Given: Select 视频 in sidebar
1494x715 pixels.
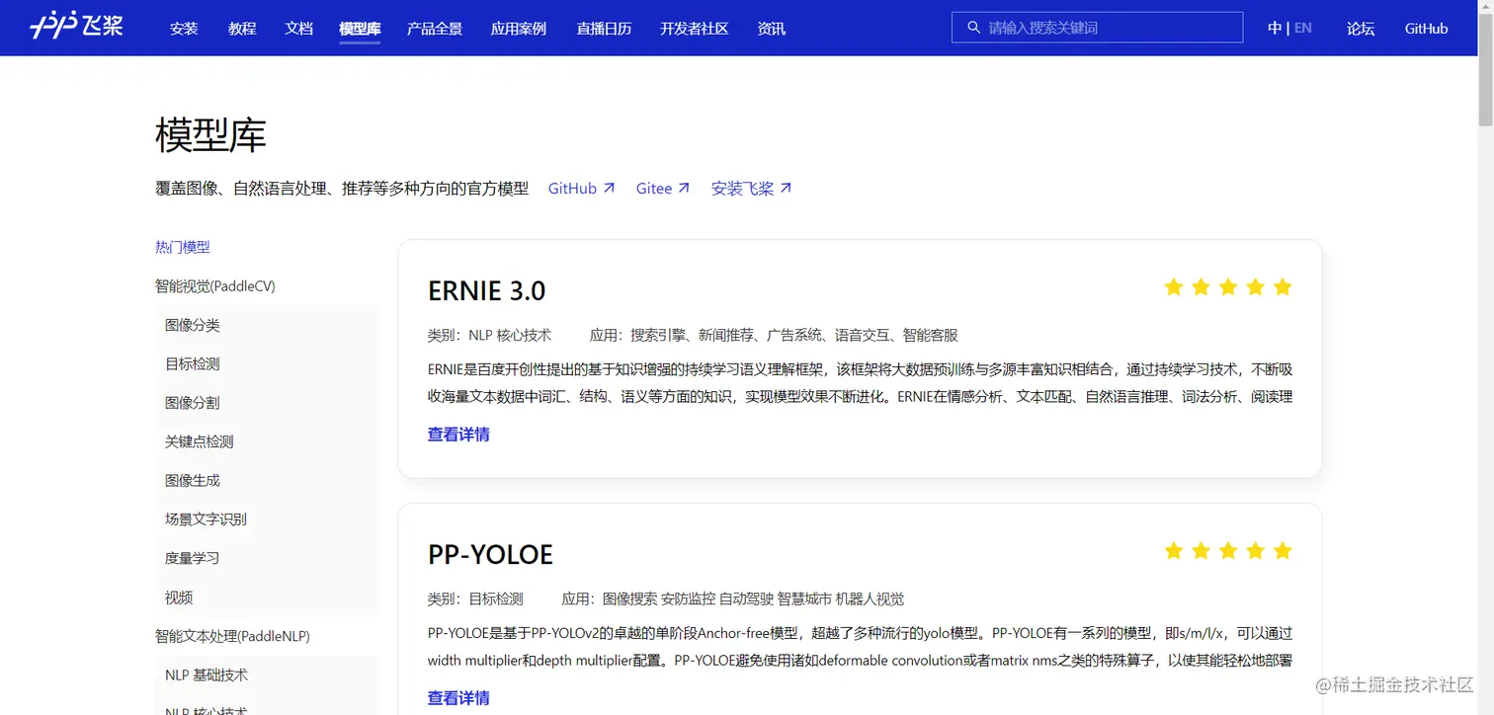Looking at the screenshot, I should (179, 597).
